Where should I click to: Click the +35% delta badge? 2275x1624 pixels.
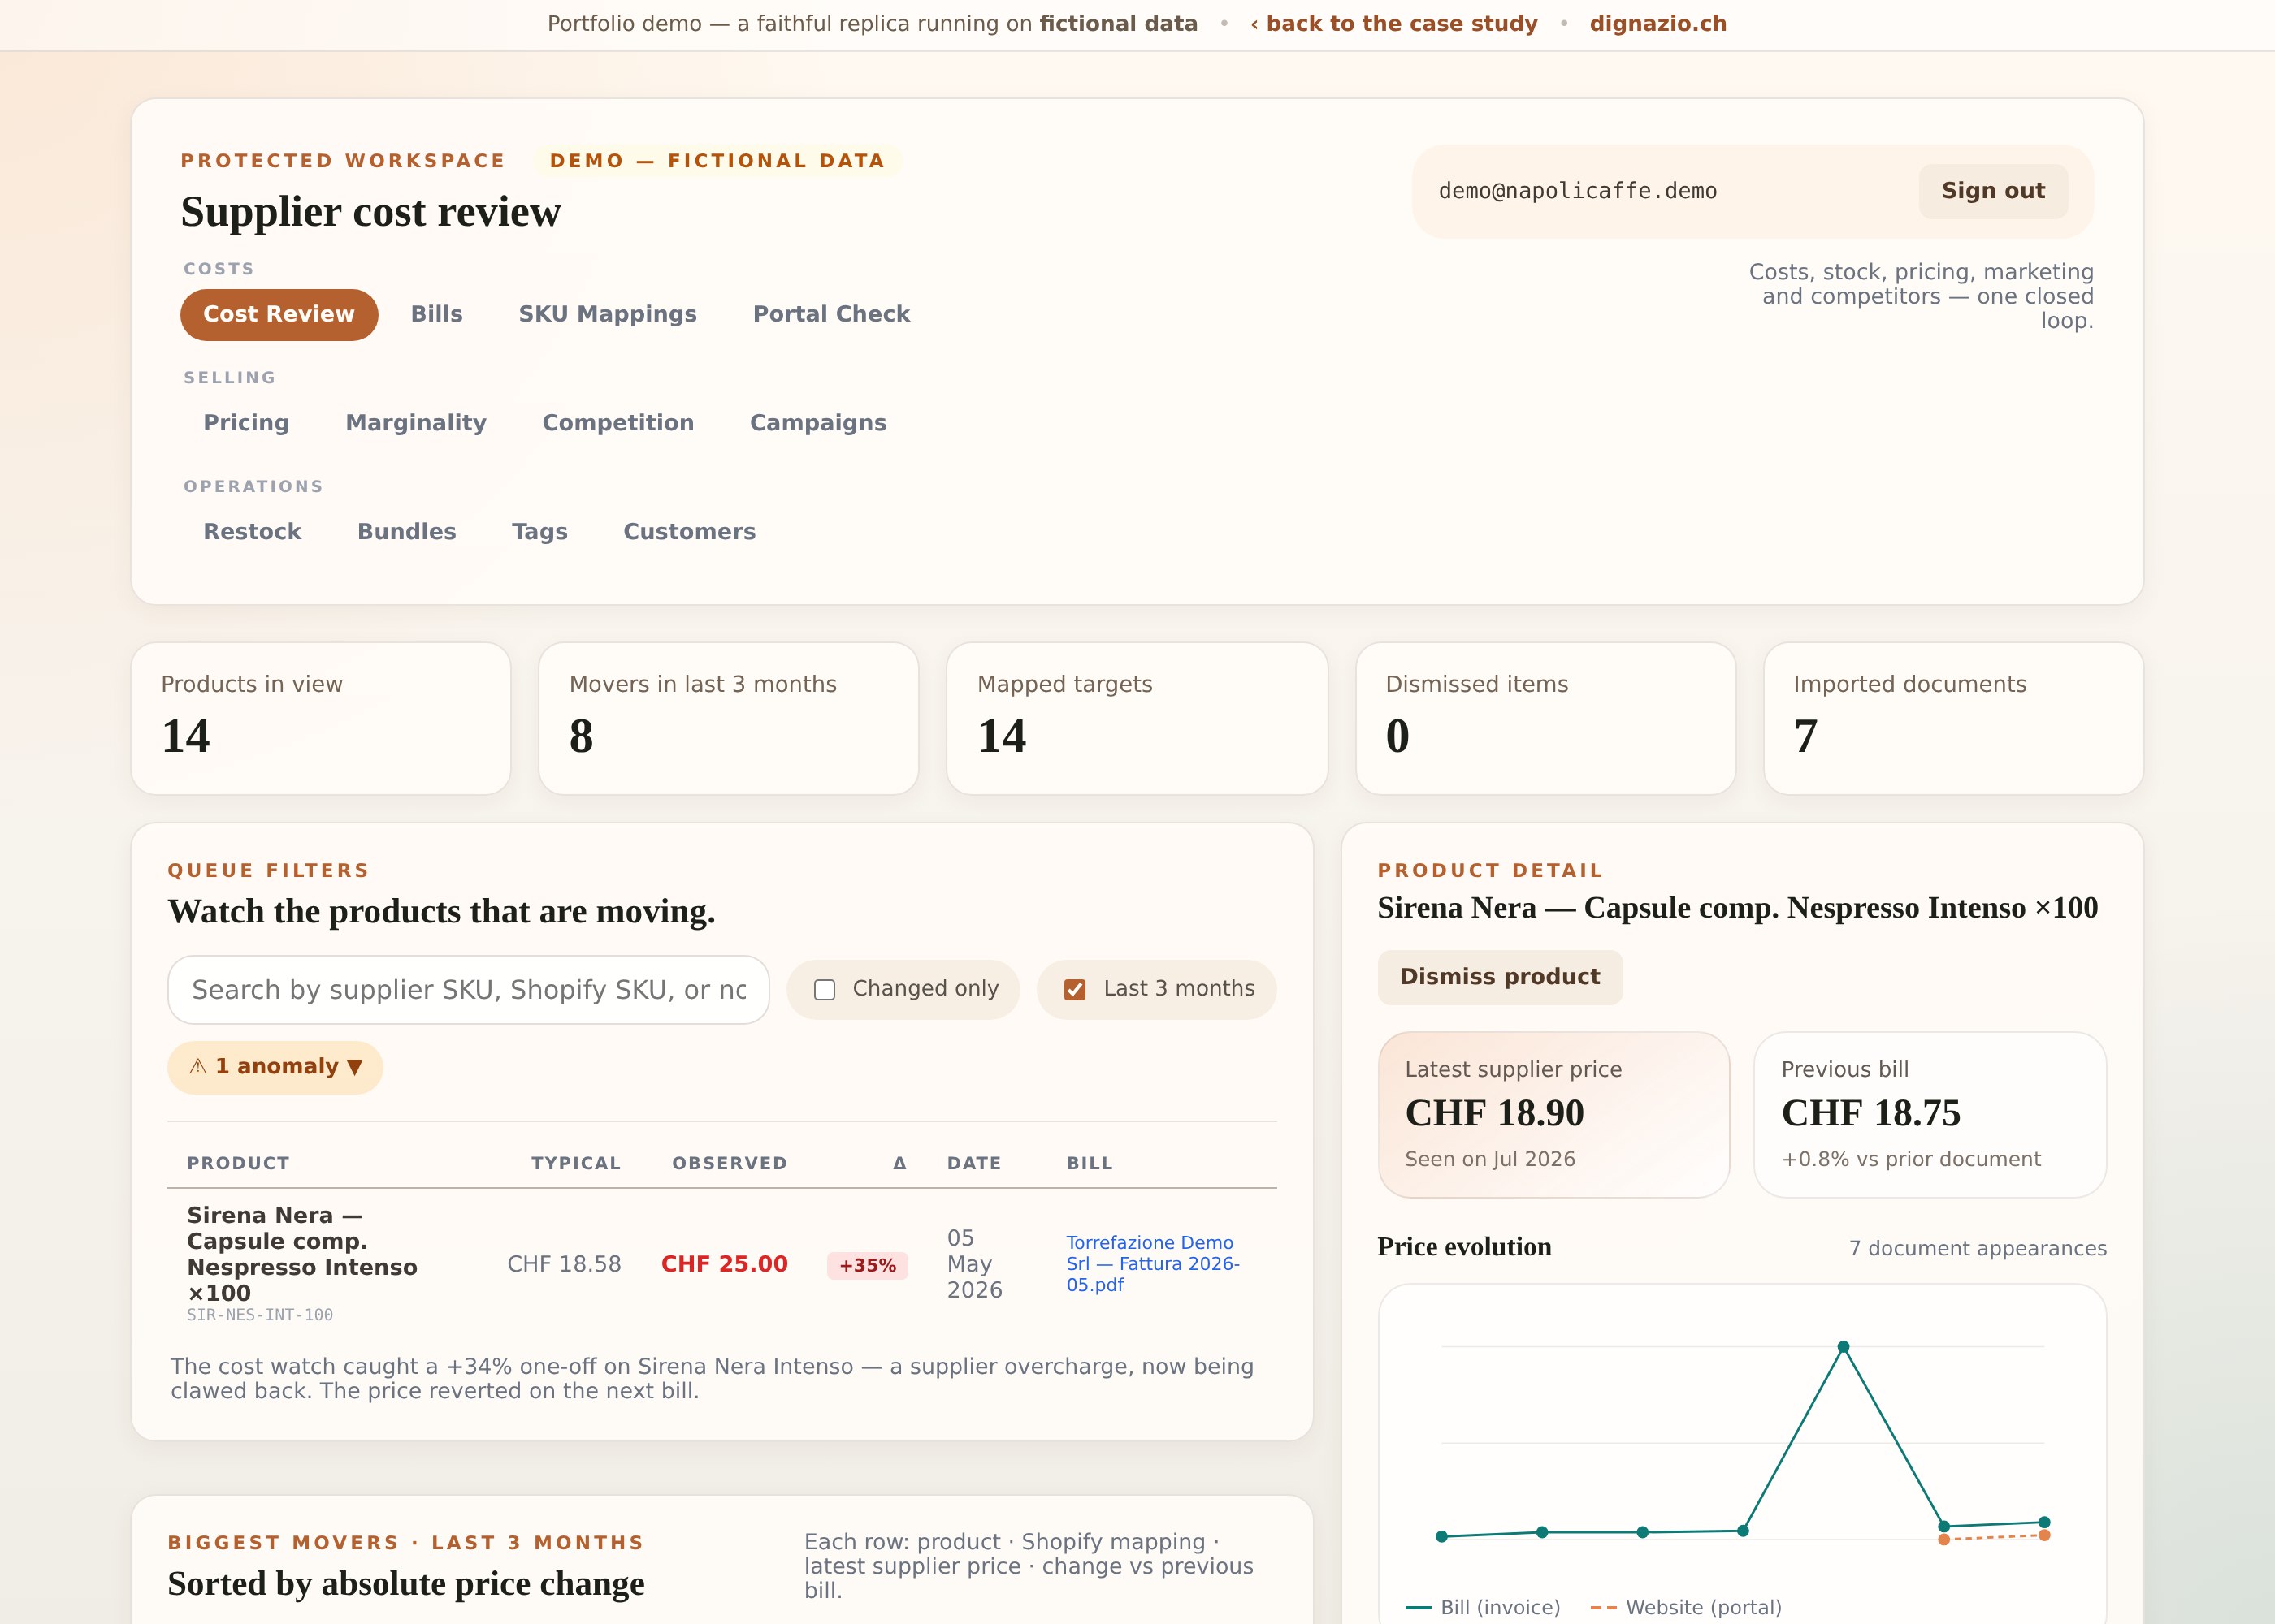pyautogui.click(x=868, y=1265)
